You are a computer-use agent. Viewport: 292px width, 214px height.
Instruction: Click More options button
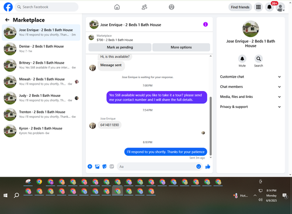[181, 47]
